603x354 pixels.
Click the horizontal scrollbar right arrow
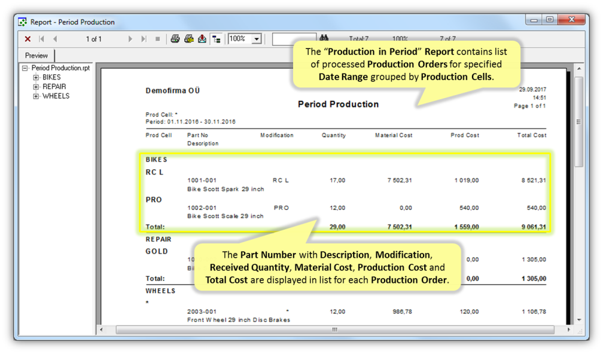[x=569, y=330]
